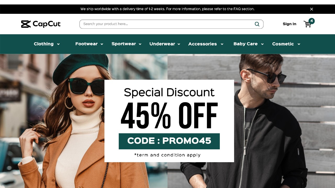Click the woman in beret banner image

[x=52, y=121]
